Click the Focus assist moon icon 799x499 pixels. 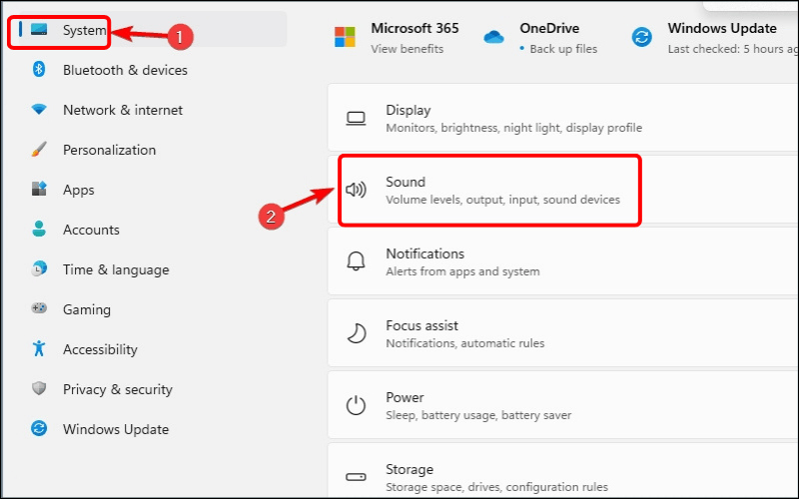coord(357,333)
